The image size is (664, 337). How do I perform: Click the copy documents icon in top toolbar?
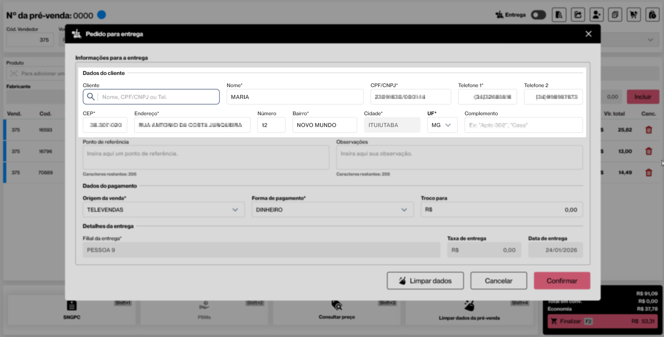[x=615, y=15]
